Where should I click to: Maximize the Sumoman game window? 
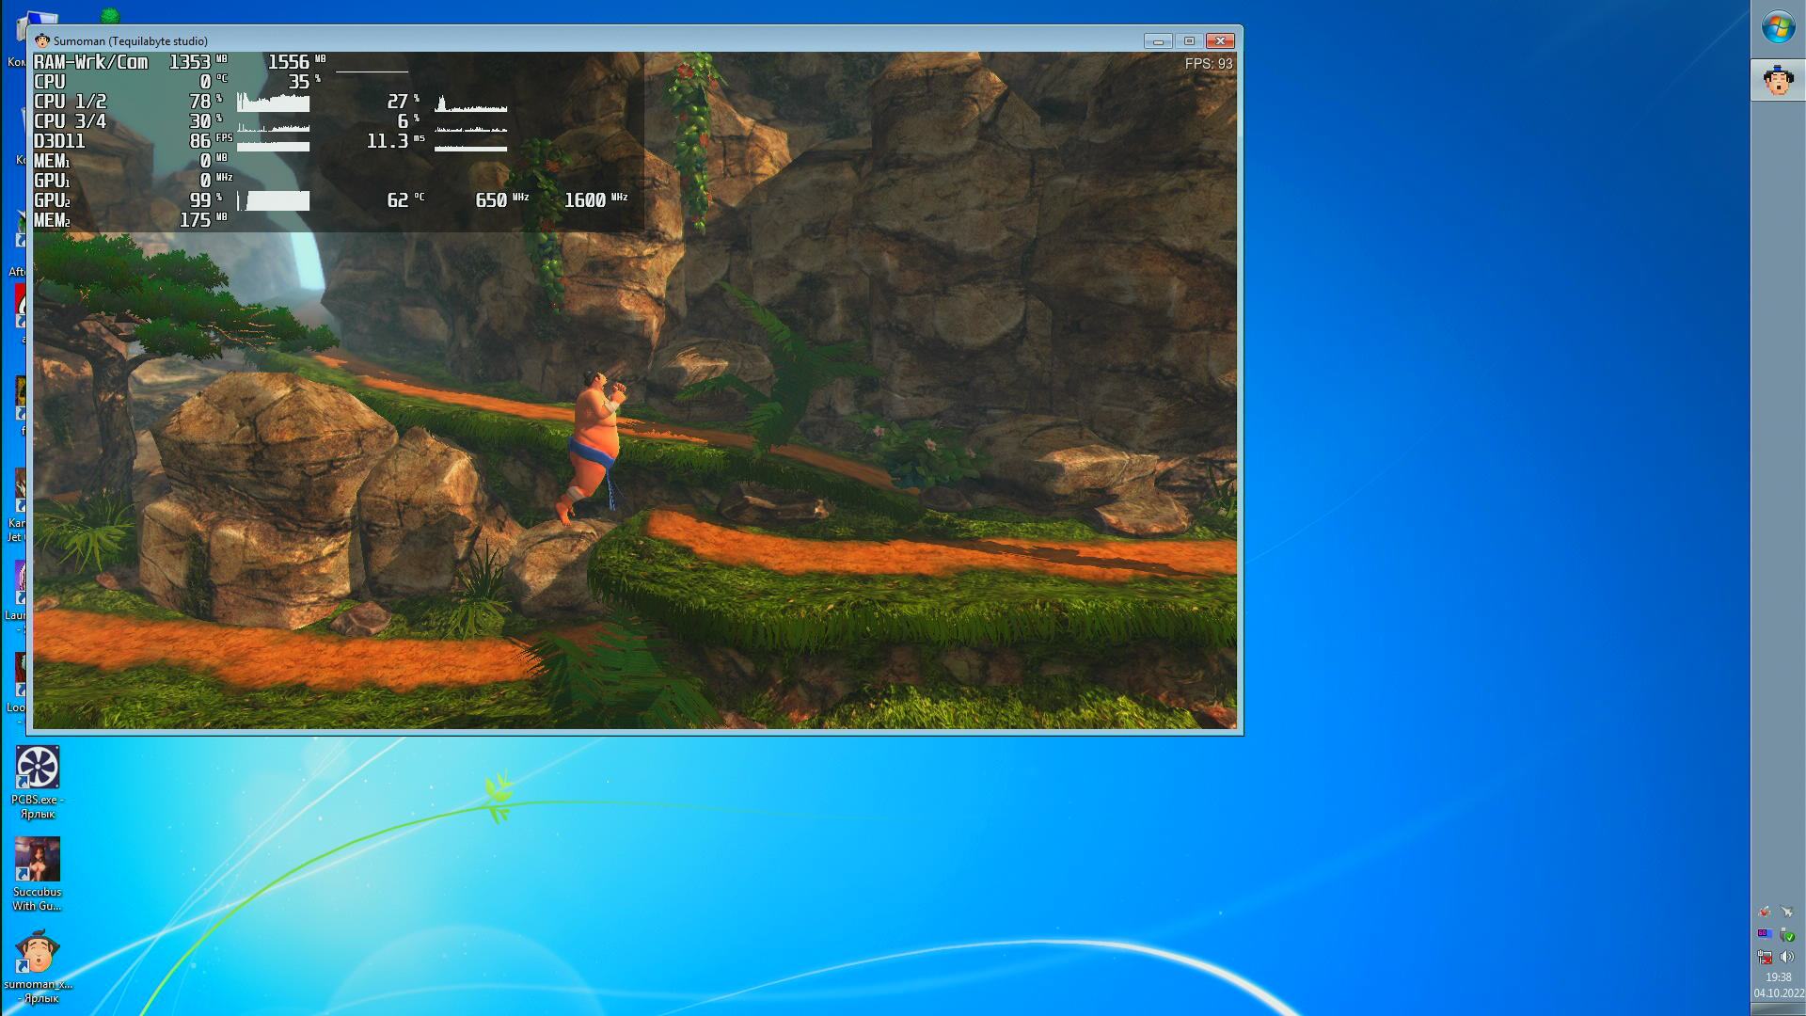point(1189,40)
